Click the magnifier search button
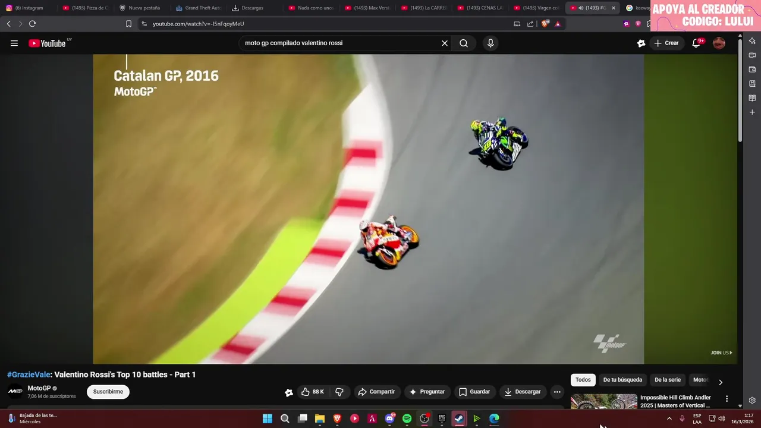Image resolution: width=761 pixels, height=428 pixels. click(x=464, y=43)
